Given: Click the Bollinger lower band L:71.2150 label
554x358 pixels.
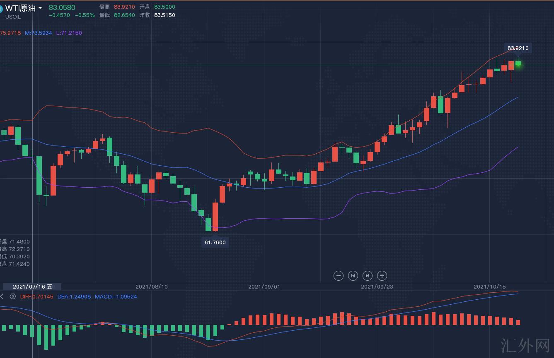Looking at the screenshot, I should (69, 33).
